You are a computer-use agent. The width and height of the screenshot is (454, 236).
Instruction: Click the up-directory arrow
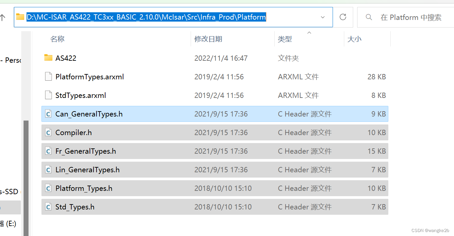3,17
